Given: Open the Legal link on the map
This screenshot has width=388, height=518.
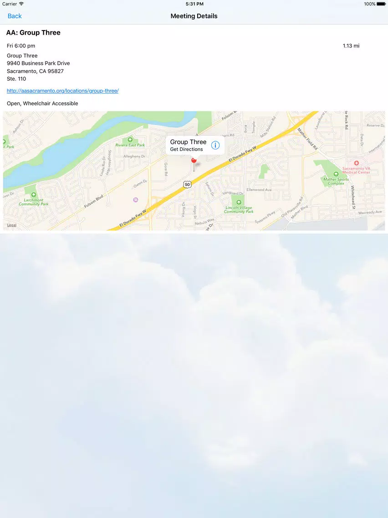Looking at the screenshot, I should click(x=12, y=225).
